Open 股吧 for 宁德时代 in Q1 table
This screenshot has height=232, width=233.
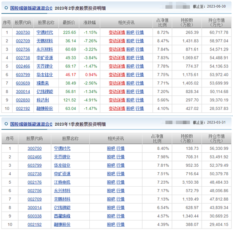(111, 148)
